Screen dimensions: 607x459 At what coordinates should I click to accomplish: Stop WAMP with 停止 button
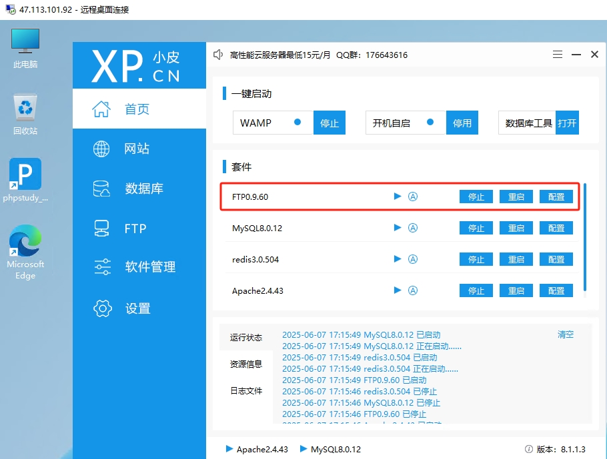(330, 123)
